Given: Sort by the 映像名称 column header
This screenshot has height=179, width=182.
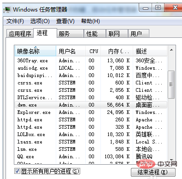Looking at the screenshot, I should tap(35, 51).
